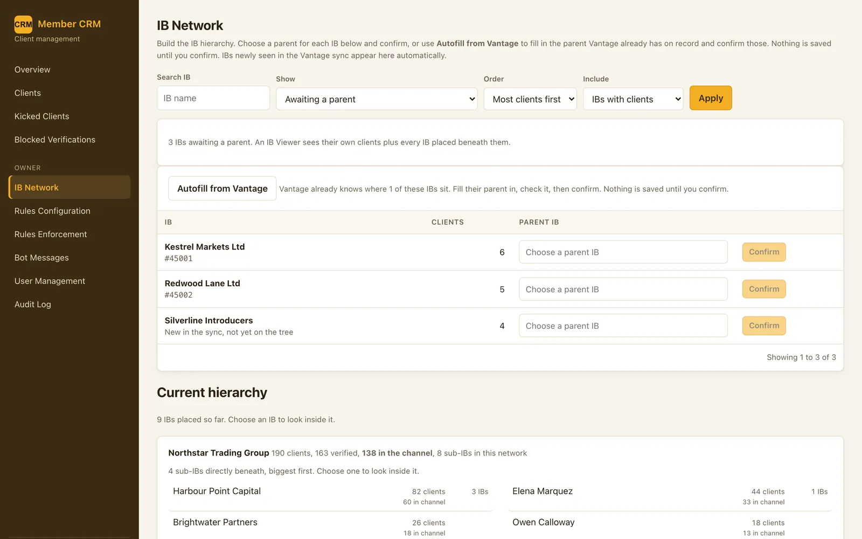862x539 pixels.
Task: Click the Kestrel Markets Ltd name
Action: (205, 247)
